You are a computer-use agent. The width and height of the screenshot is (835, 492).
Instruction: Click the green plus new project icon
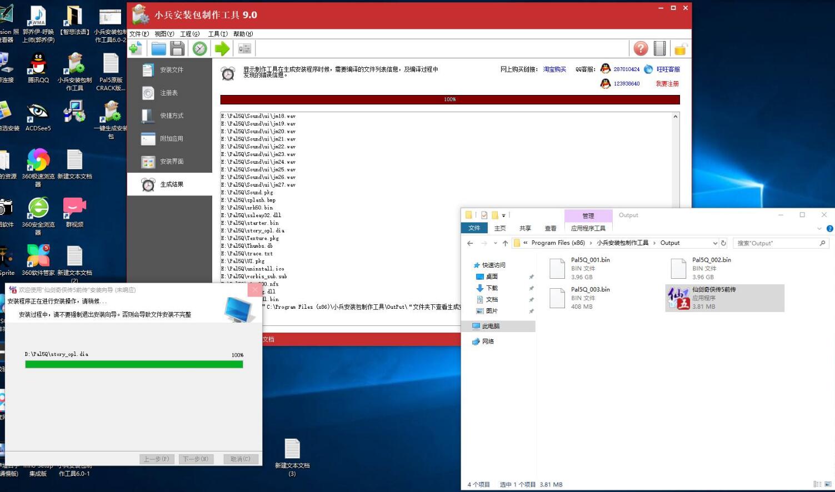click(x=136, y=49)
